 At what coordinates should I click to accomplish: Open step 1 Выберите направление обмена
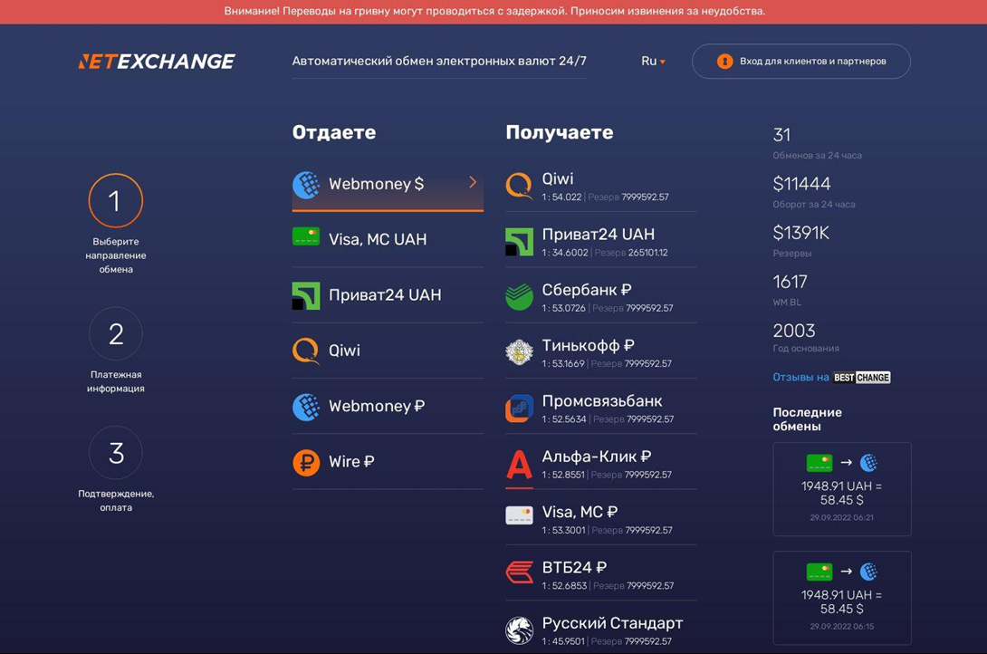pyautogui.click(x=115, y=201)
